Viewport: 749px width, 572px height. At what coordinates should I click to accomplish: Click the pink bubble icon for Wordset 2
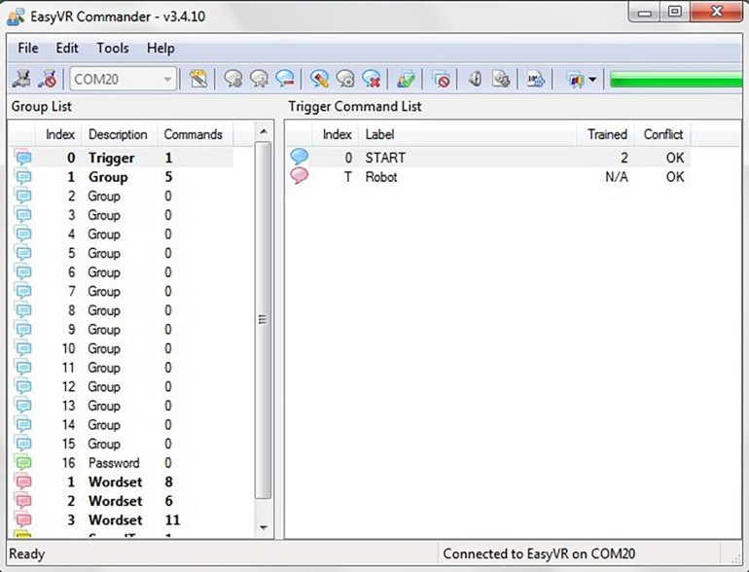(23, 501)
